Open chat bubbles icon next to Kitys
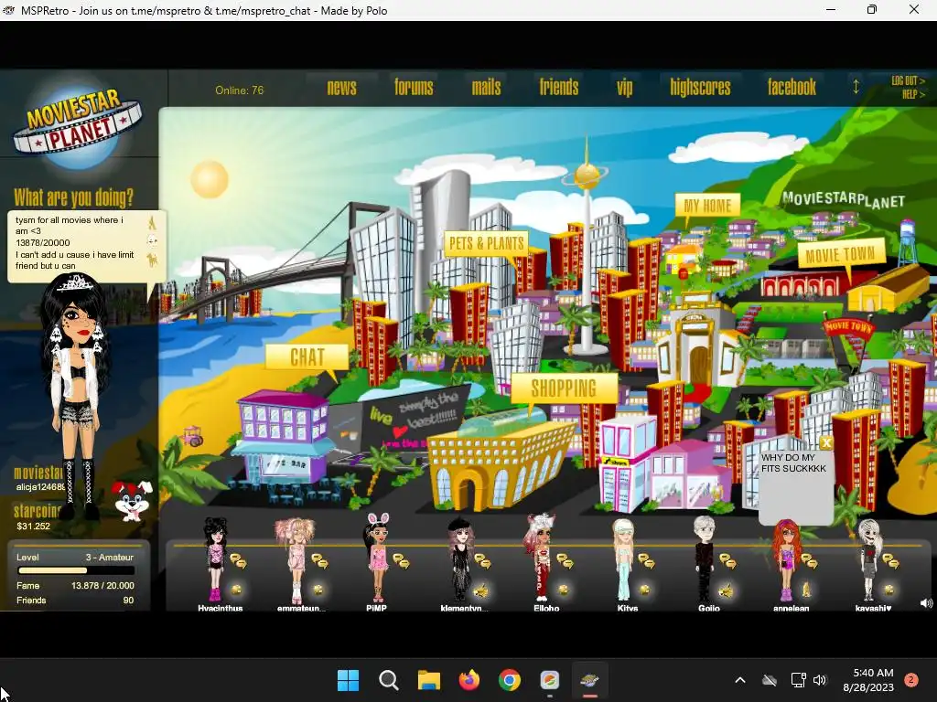This screenshot has width=937, height=702. (646, 561)
